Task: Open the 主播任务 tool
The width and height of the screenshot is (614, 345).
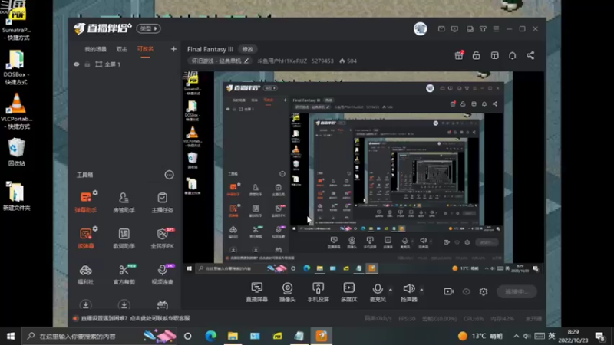Action: pos(162,202)
